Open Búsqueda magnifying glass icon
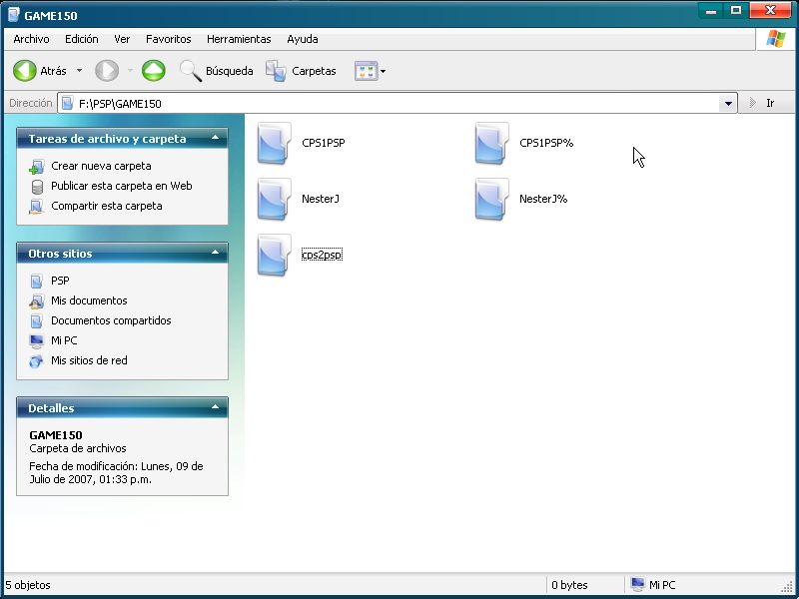 [191, 71]
